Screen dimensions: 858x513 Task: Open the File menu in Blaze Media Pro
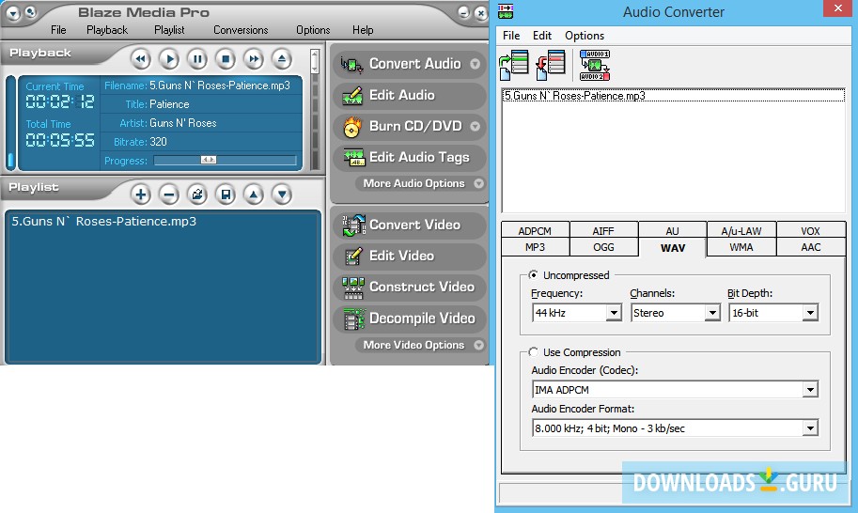pos(58,30)
